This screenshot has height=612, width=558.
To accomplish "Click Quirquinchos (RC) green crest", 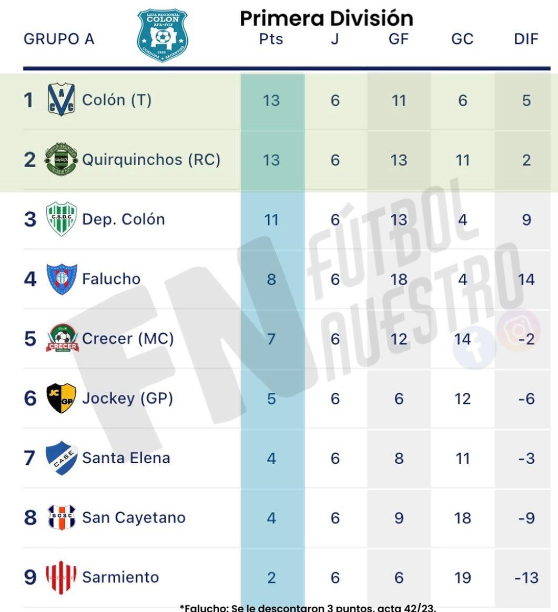I will coord(61,159).
